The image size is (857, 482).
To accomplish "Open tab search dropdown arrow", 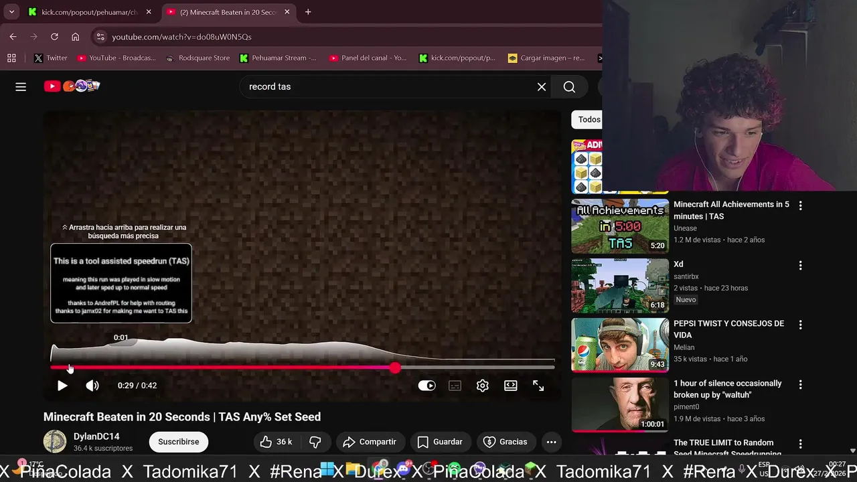I will click(11, 12).
